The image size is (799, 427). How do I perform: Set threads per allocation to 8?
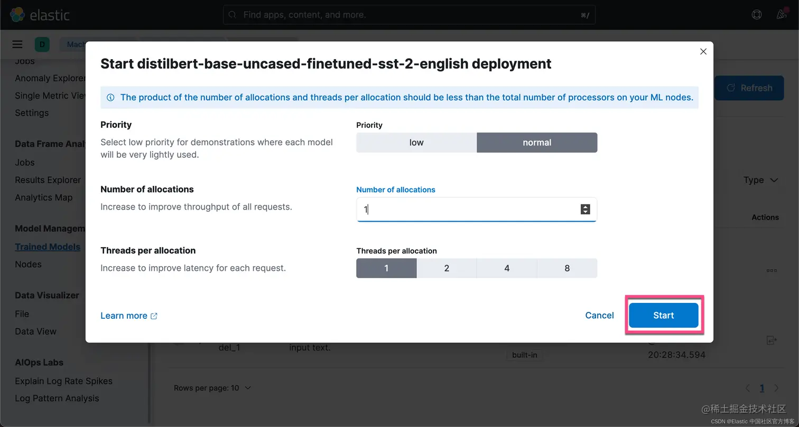(567, 268)
